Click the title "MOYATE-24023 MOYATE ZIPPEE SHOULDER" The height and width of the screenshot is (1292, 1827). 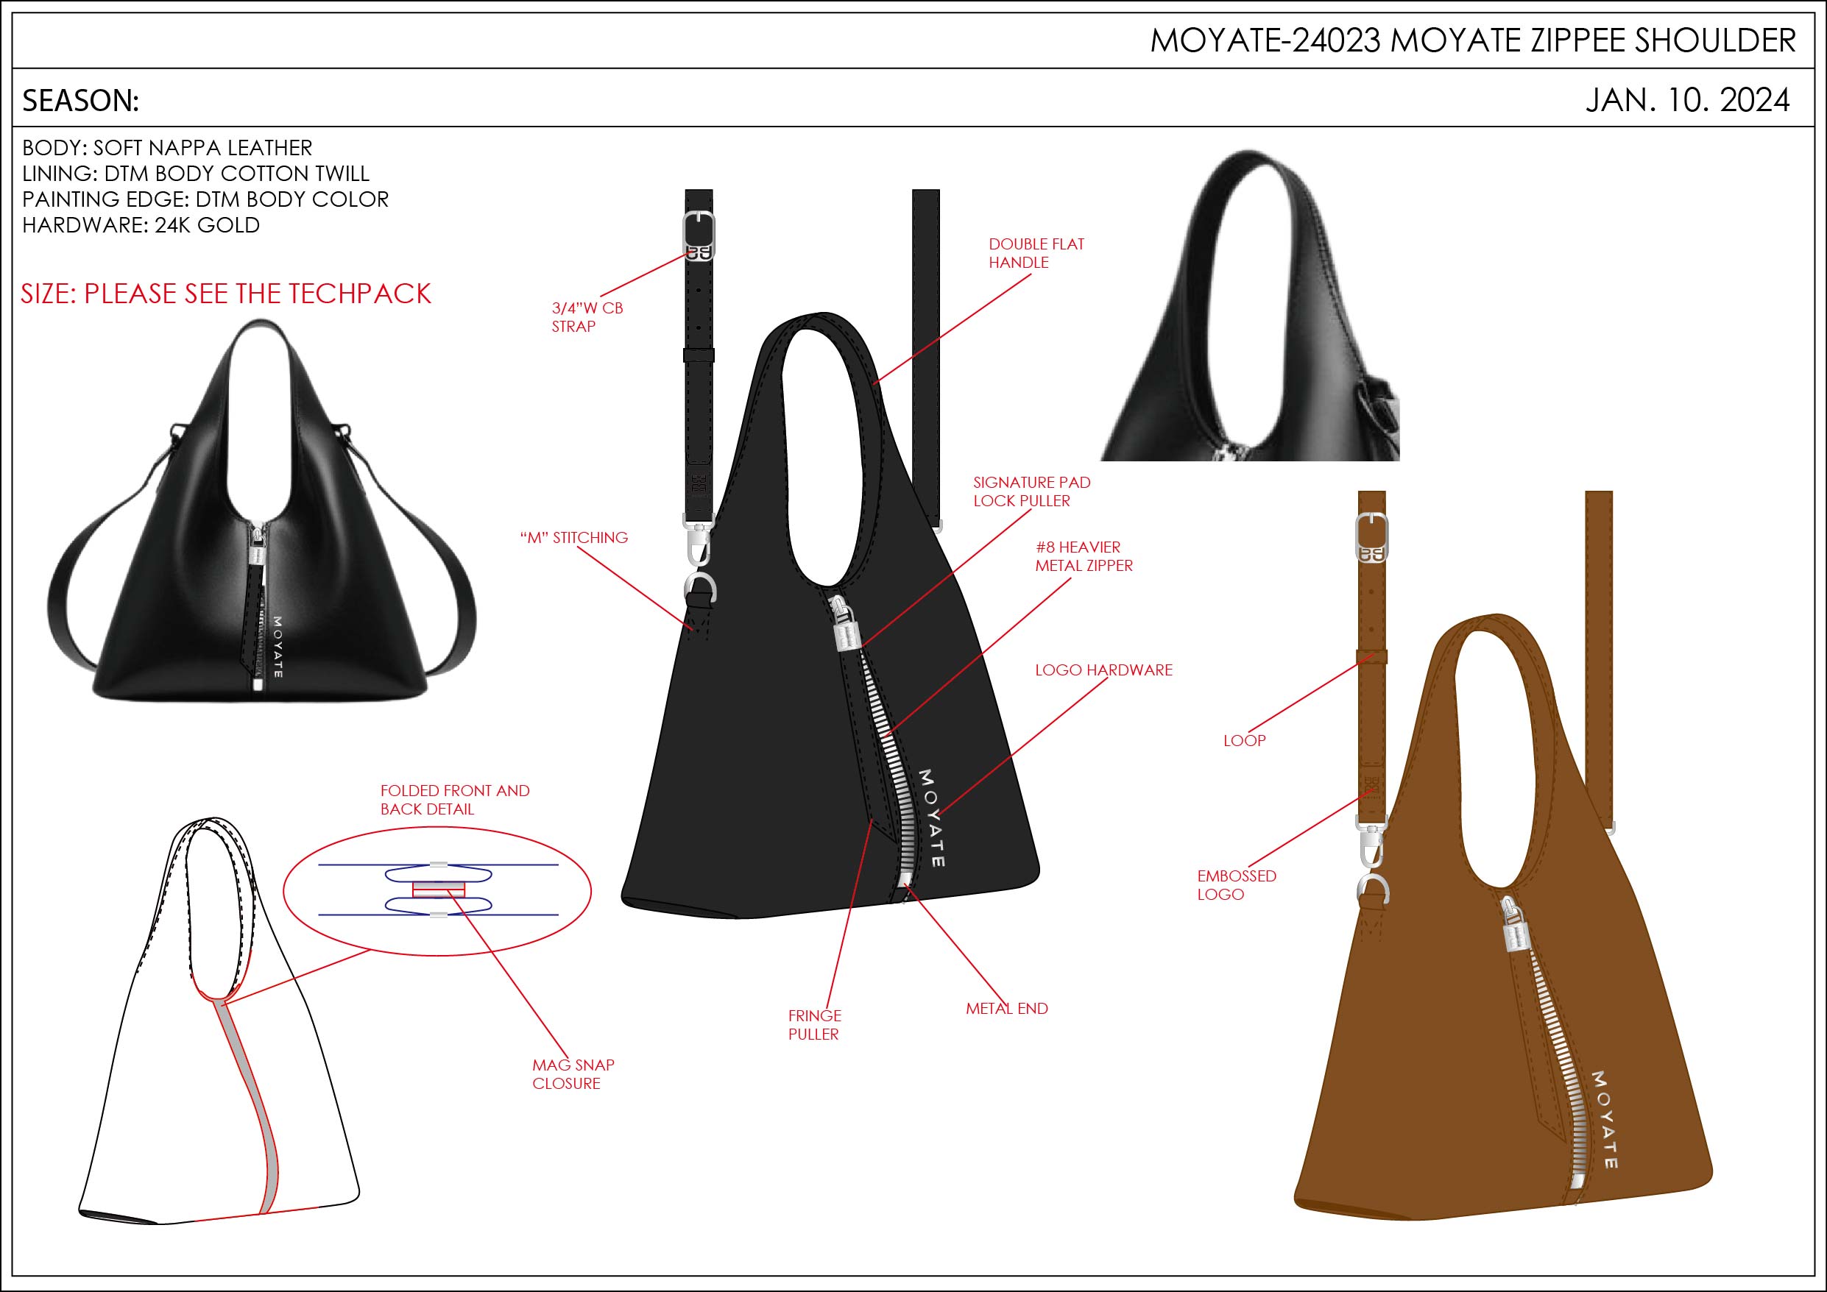point(1473,40)
